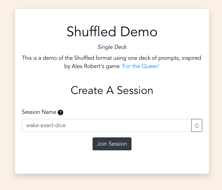
Task: Regenerate session name with refresh icon
Action: tap(197, 125)
